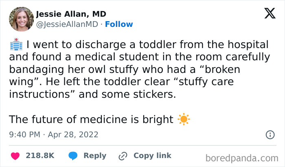
Task: Click the 'Reply' label
Action: (95, 156)
